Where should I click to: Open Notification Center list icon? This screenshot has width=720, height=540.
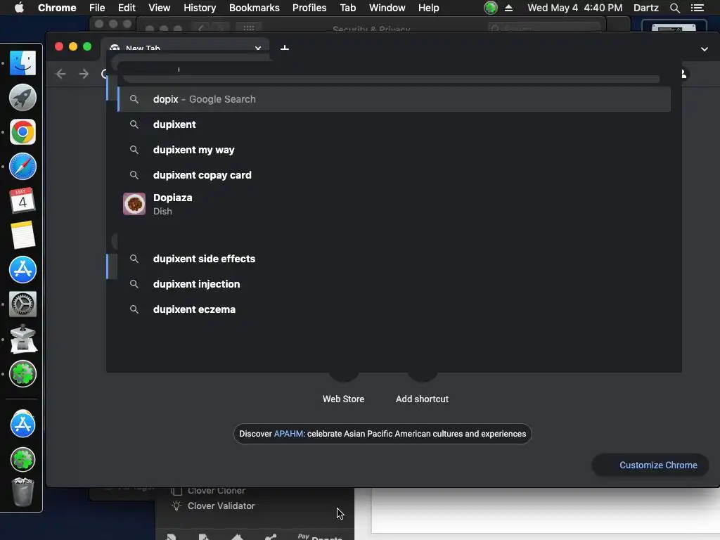[x=697, y=8]
